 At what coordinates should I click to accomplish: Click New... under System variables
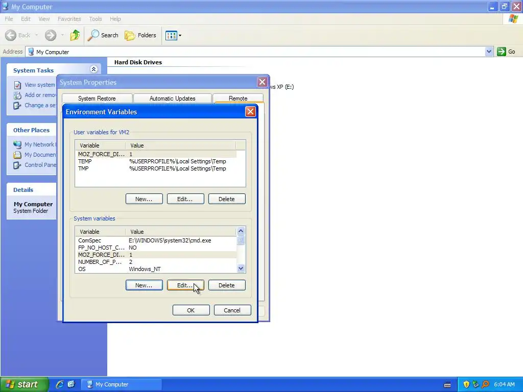point(144,285)
